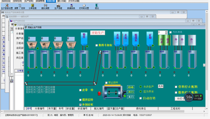The image size is (210, 119).
Task: Enable the 污水冲洗 checkbox
Action: [170, 32]
